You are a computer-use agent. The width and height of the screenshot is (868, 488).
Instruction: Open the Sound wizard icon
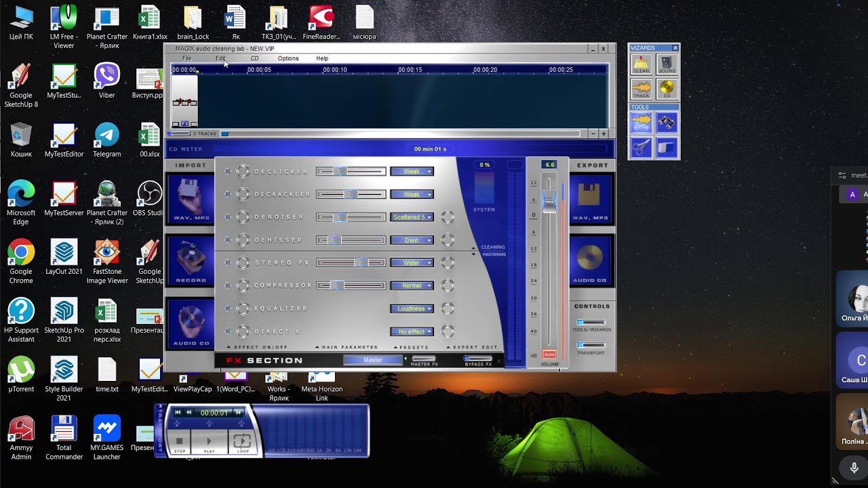pos(667,64)
